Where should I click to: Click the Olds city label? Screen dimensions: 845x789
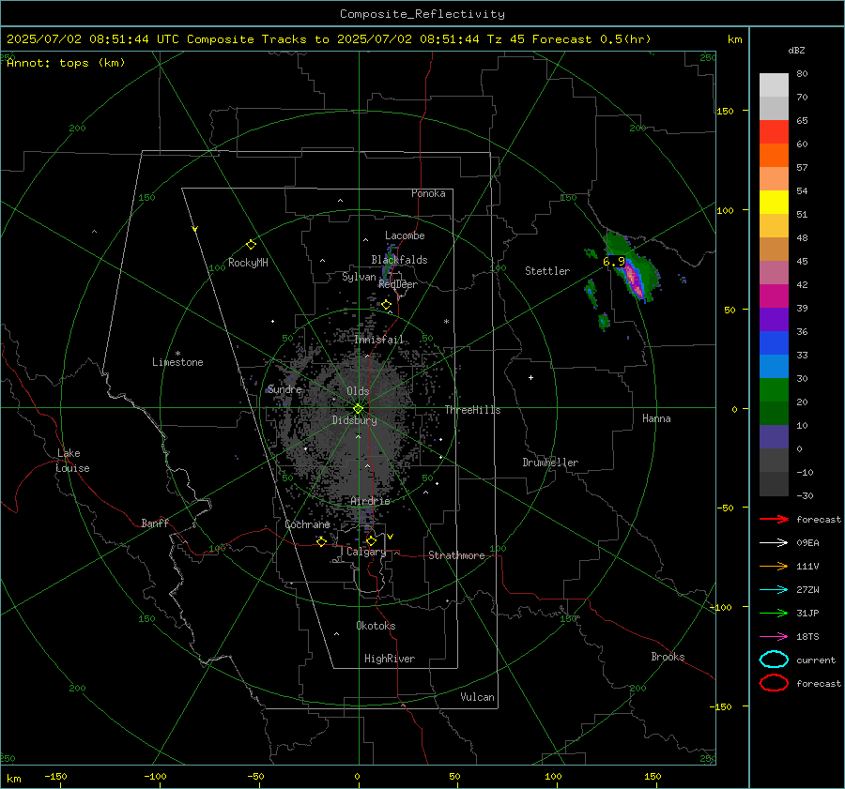(x=358, y=391)
